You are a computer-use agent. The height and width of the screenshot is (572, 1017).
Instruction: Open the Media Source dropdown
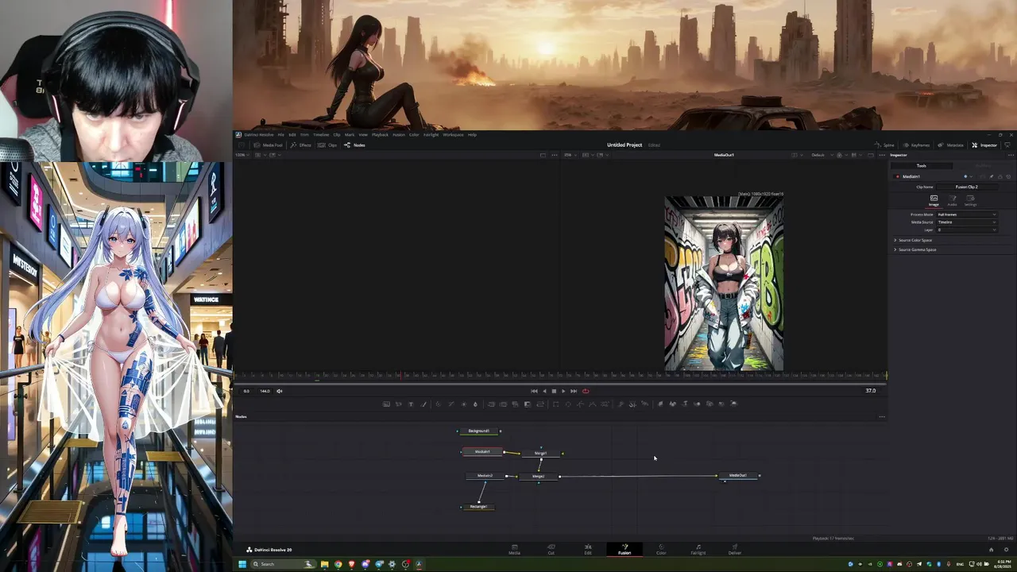pyautogui.click(x=967, y=222)
